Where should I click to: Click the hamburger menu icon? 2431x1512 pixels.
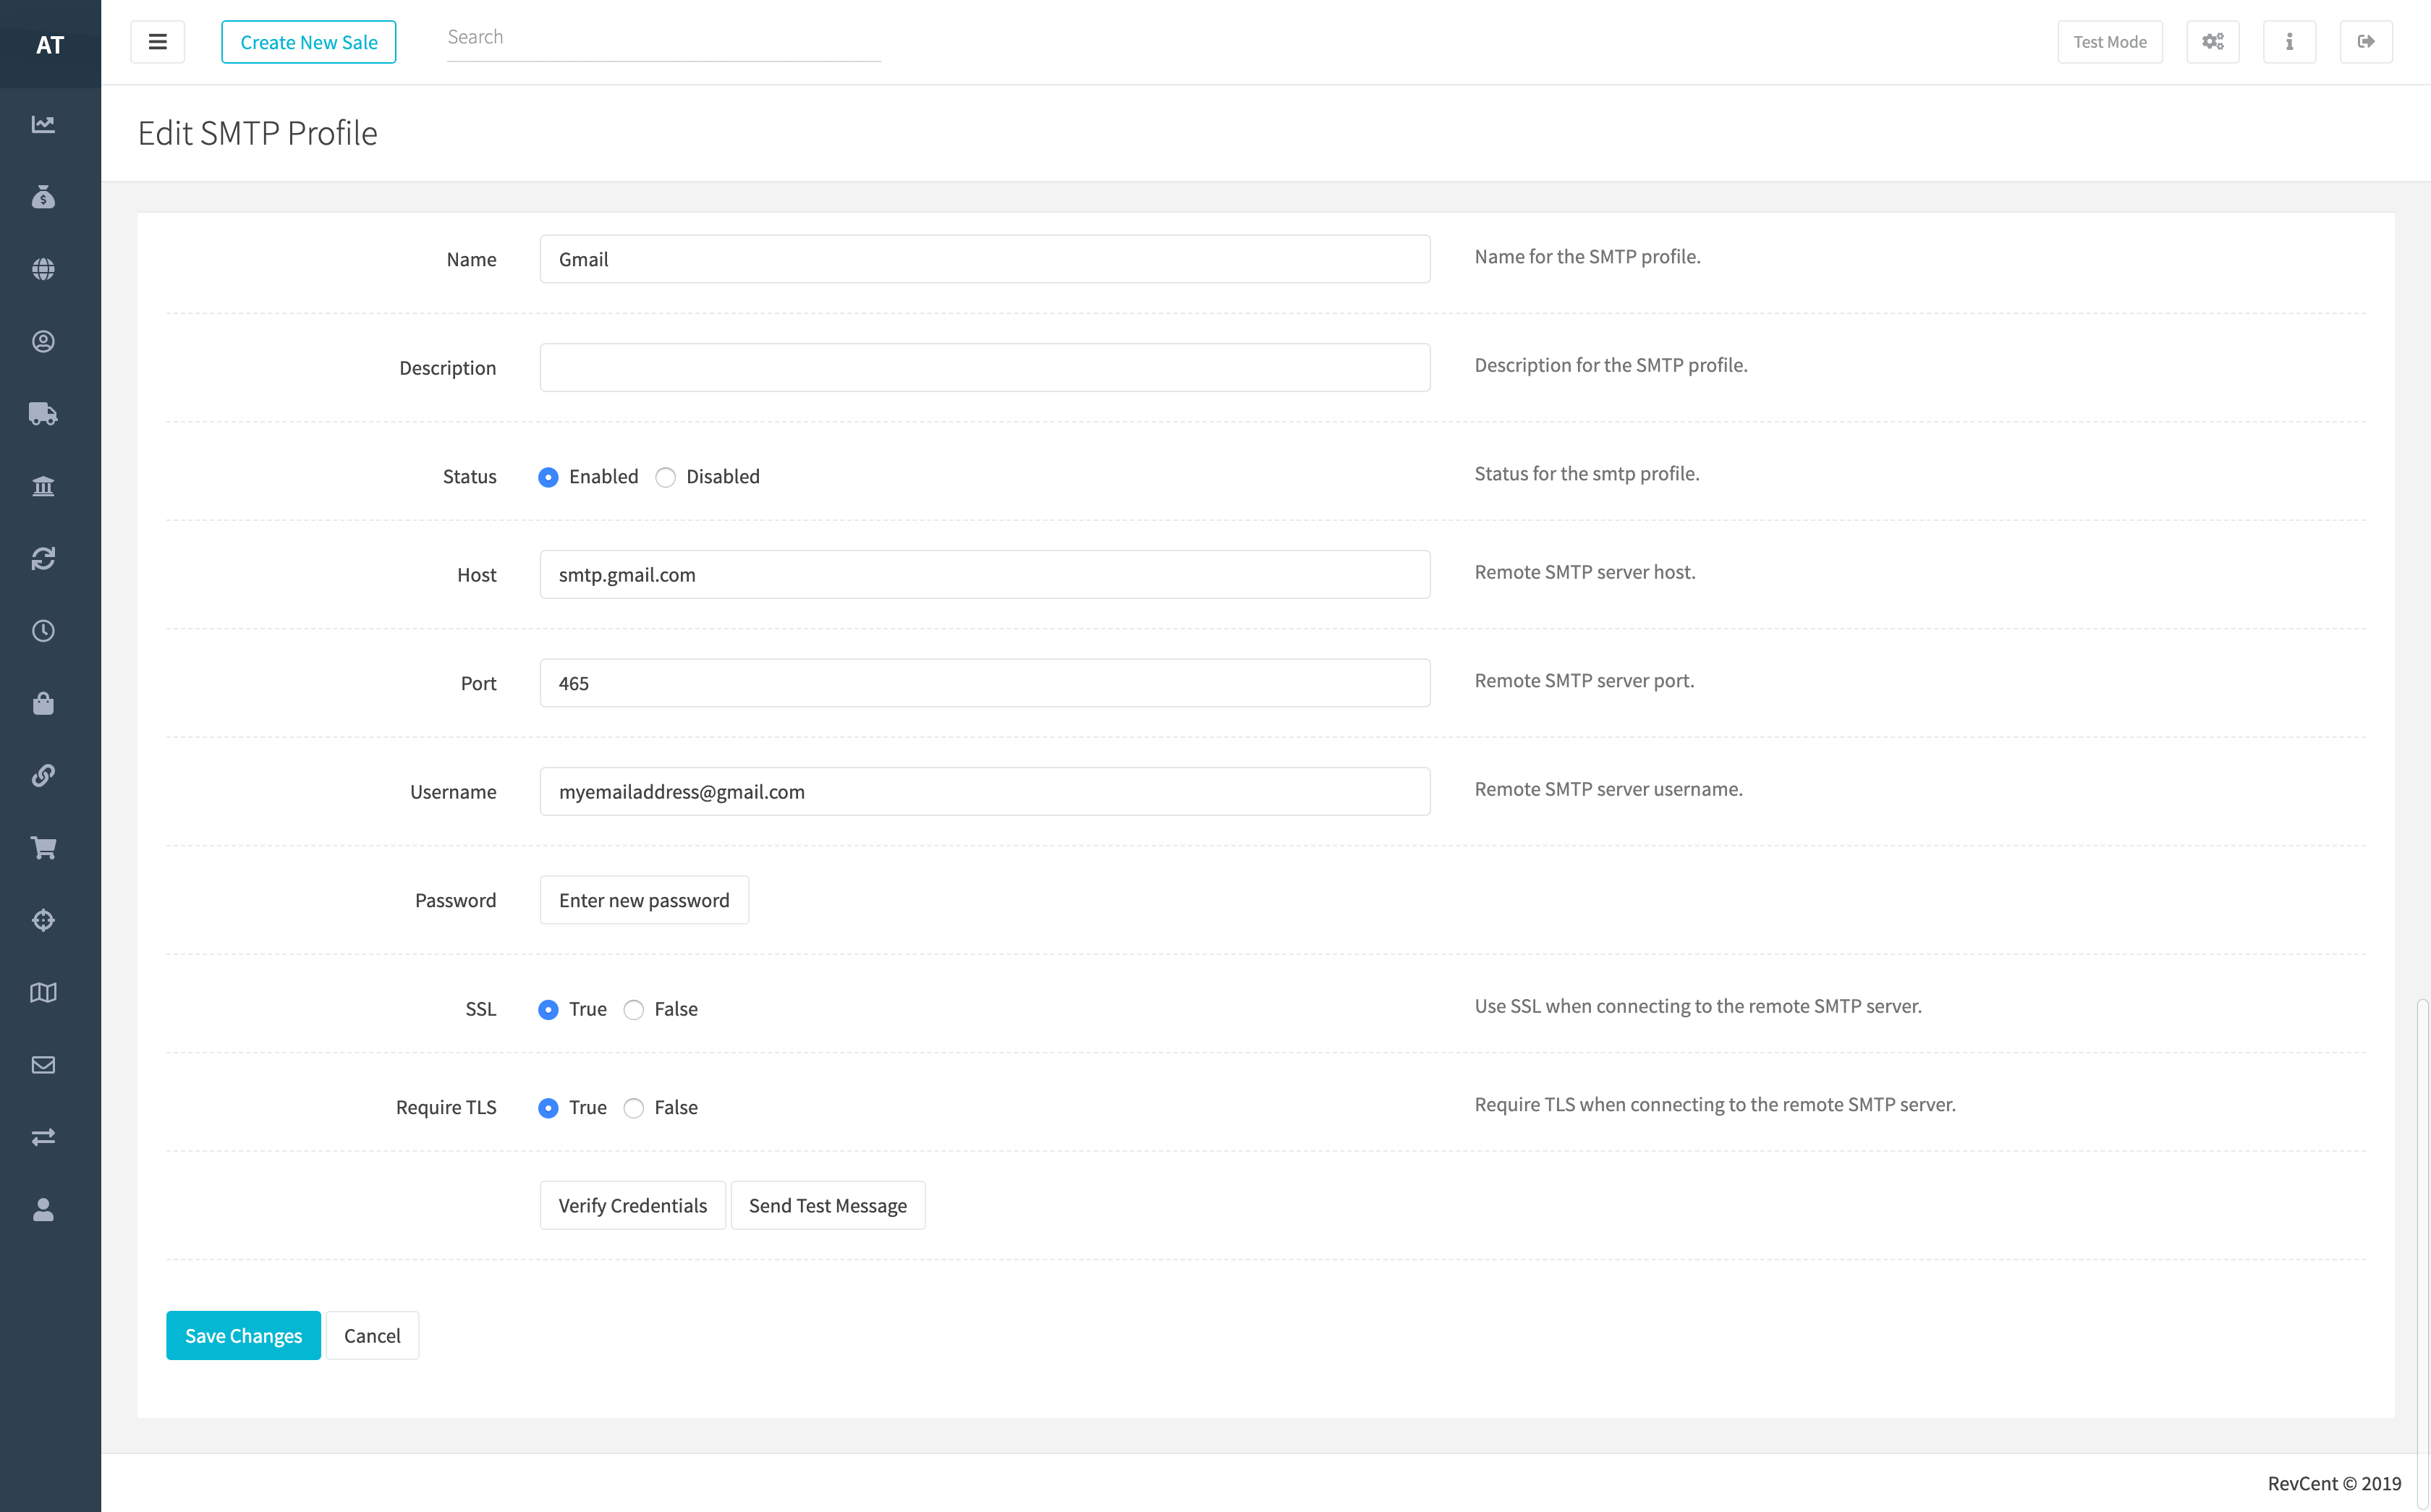click(x=157, y=42)
